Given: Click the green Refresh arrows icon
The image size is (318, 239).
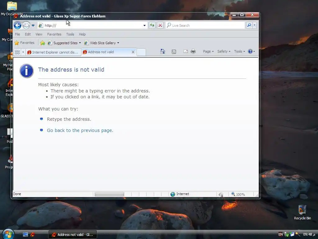Looking at the screenshot, I should (x=152, y=26).
